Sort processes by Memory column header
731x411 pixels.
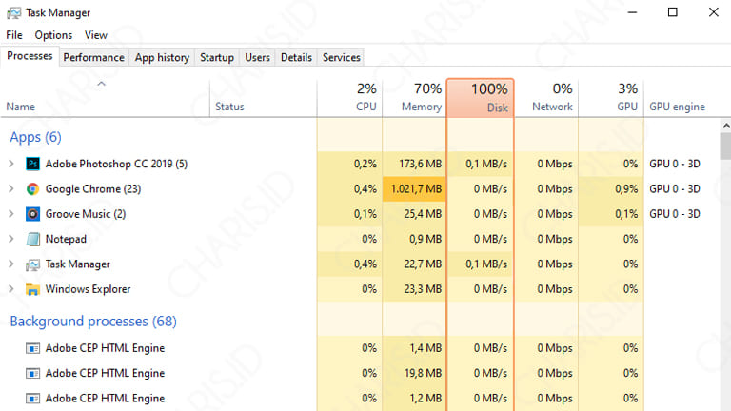tap(414, 97)
